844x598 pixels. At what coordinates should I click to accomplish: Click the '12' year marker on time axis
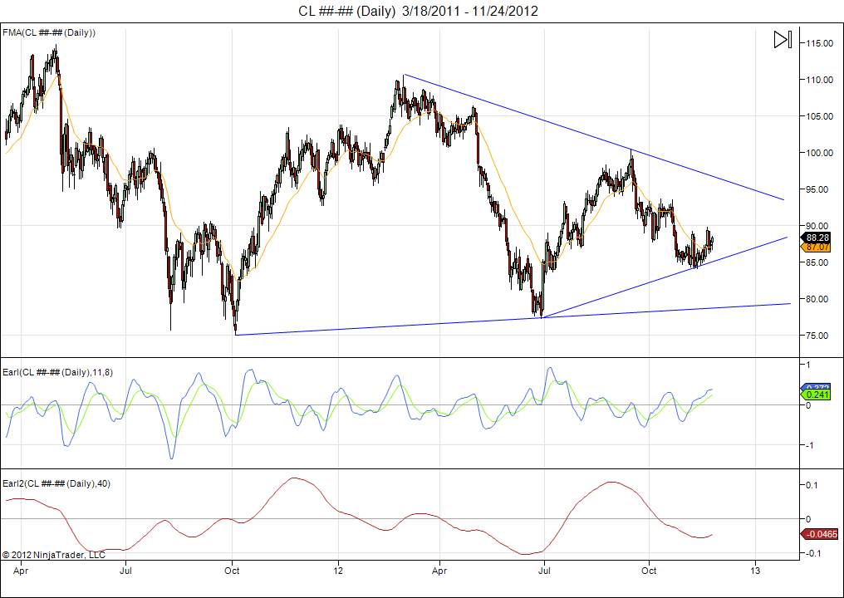click(338, 571)
